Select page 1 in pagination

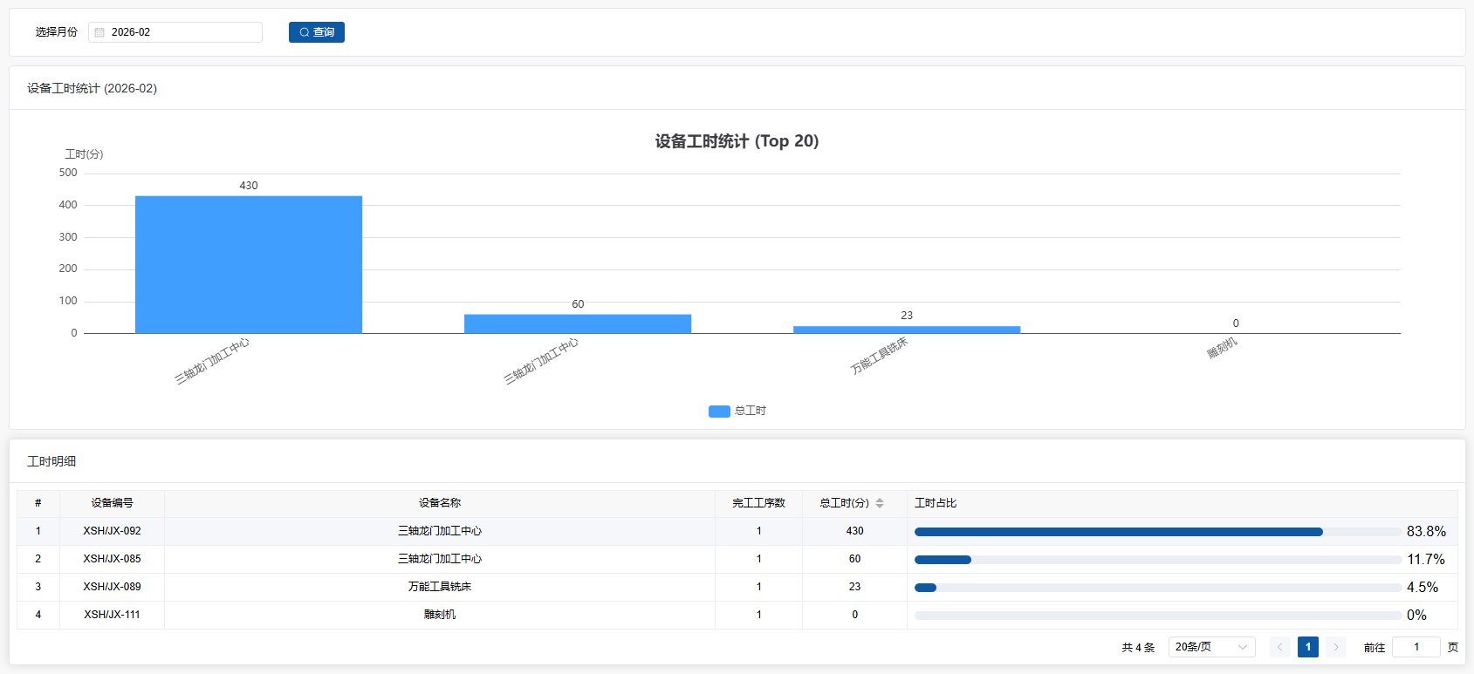point(1307,647)
